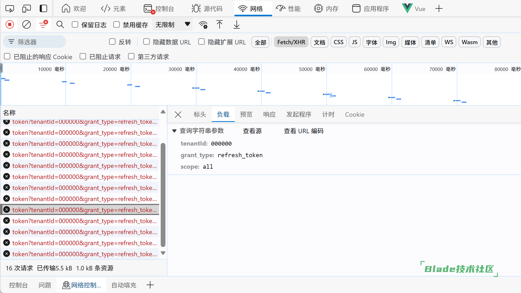Toggle the dock side panel icon

coord(43,9)
